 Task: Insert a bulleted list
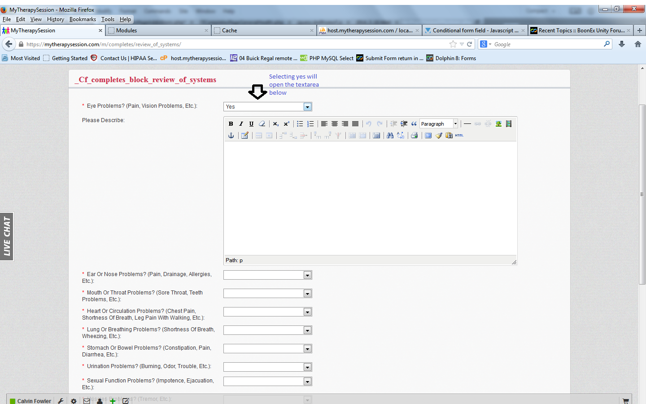300,124
